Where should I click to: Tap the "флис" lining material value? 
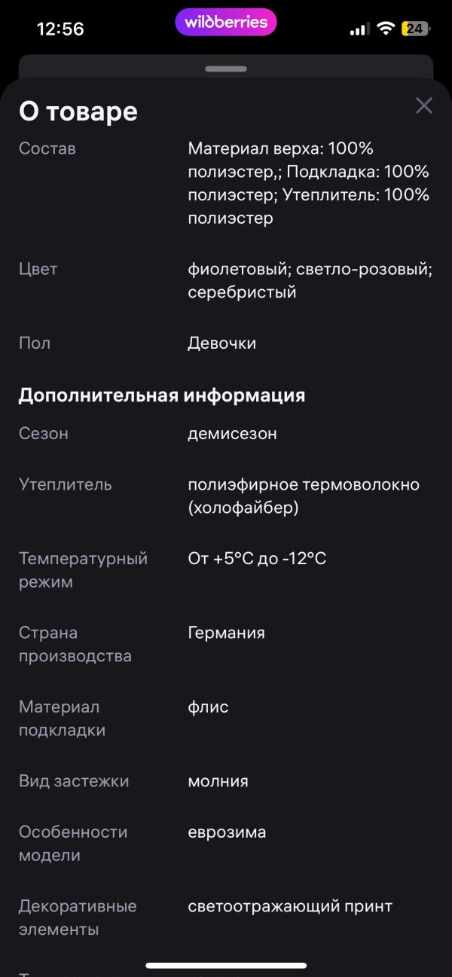point(208,707)
